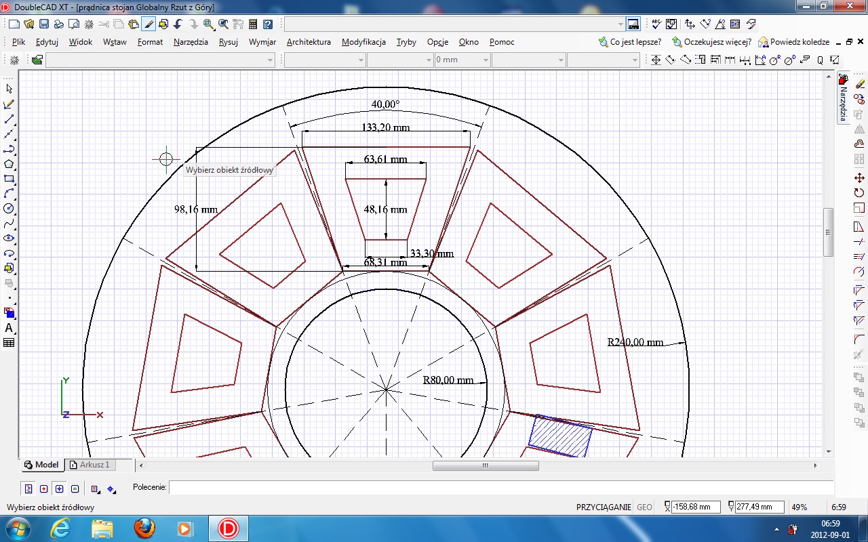Expand the layer dropdown beside the green layer icon
868x542 pixels.
pyautogui.click(x=271, y=60)
